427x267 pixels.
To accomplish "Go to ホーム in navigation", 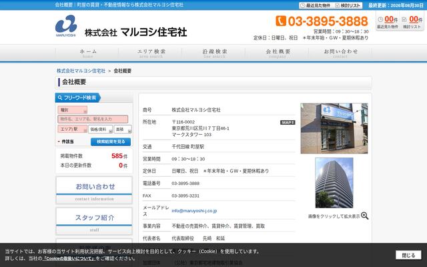I will [x=87, y=53].
